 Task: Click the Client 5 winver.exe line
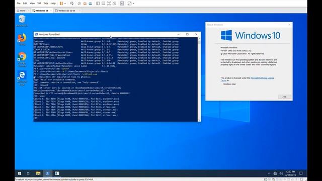coord(75,112)
